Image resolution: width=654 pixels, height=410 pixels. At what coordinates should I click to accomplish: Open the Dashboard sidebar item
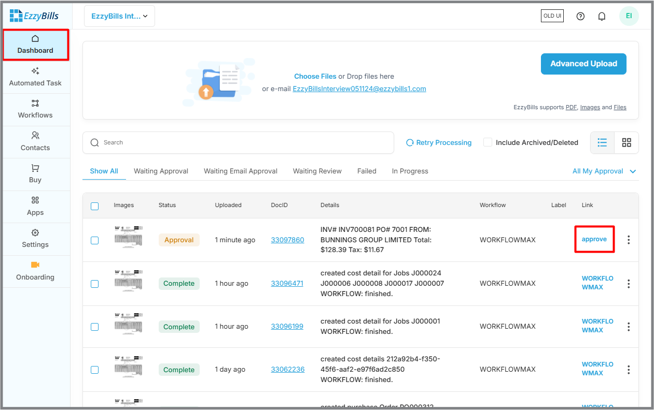[35, 45]
